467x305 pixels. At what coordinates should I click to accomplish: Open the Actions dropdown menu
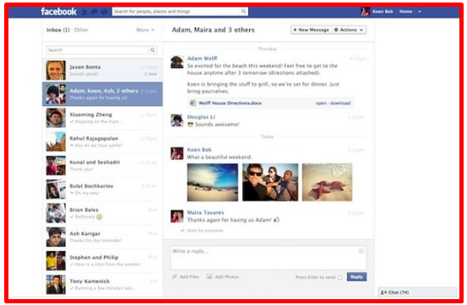(349, 29)
